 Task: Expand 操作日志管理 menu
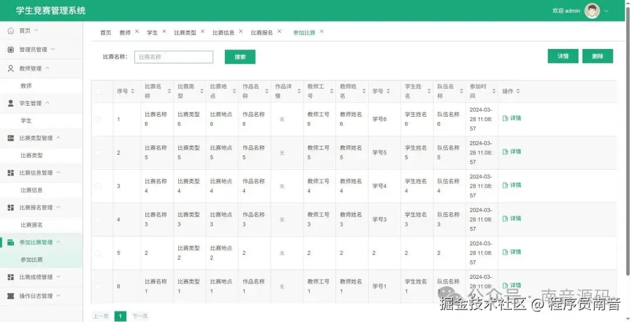(58, 296)
